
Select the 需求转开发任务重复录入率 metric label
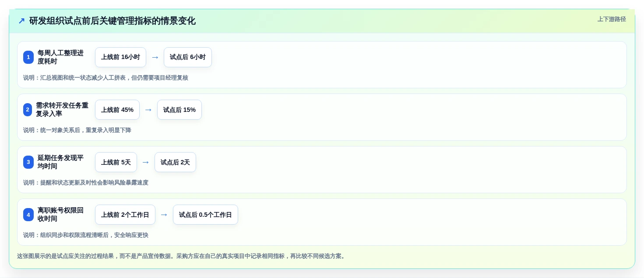click(62, 110)
